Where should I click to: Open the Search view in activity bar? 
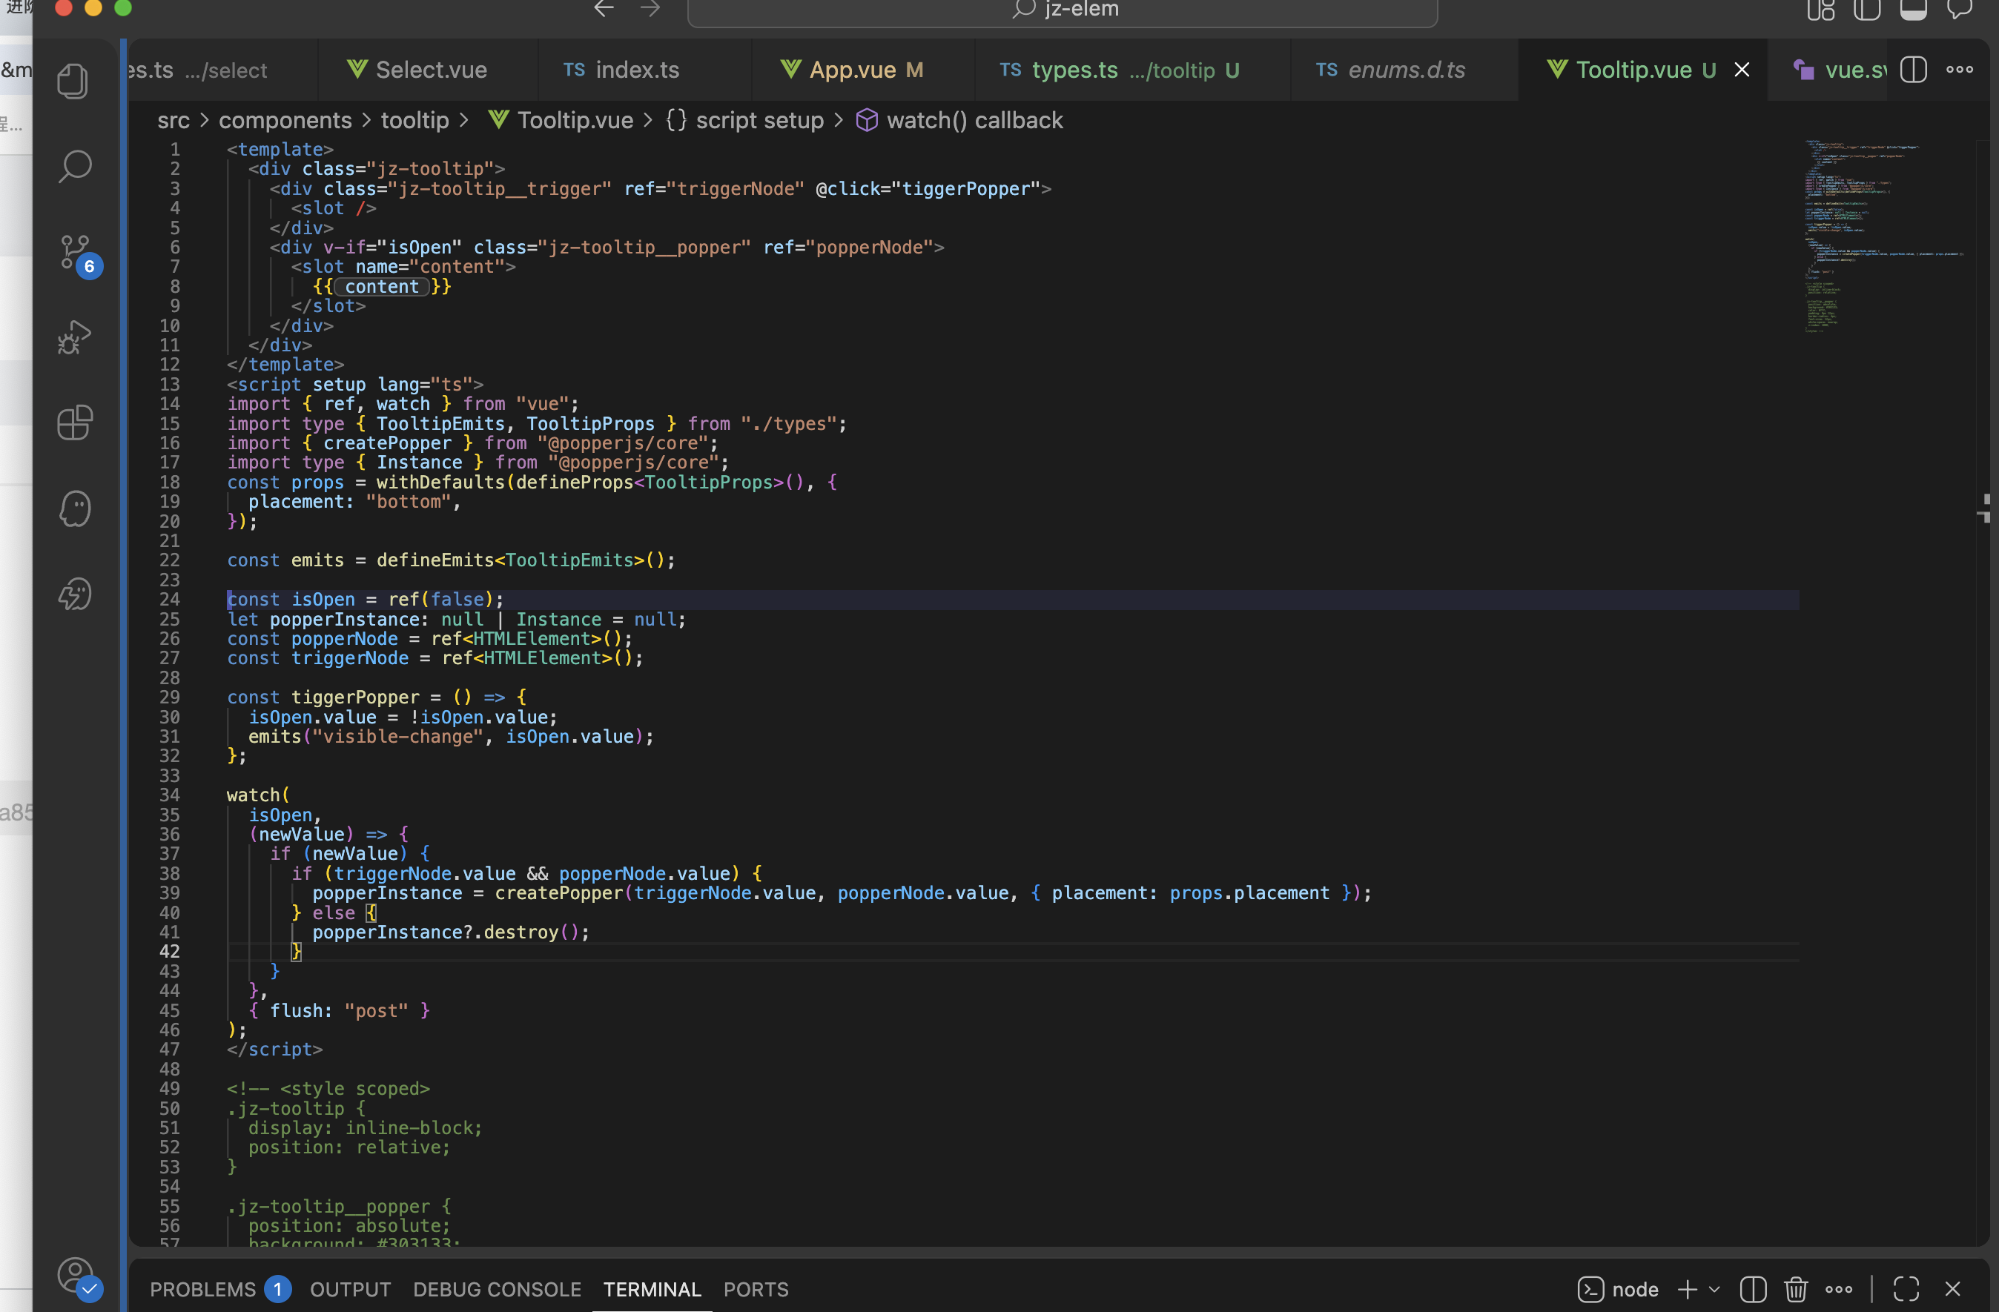[74, 166]
